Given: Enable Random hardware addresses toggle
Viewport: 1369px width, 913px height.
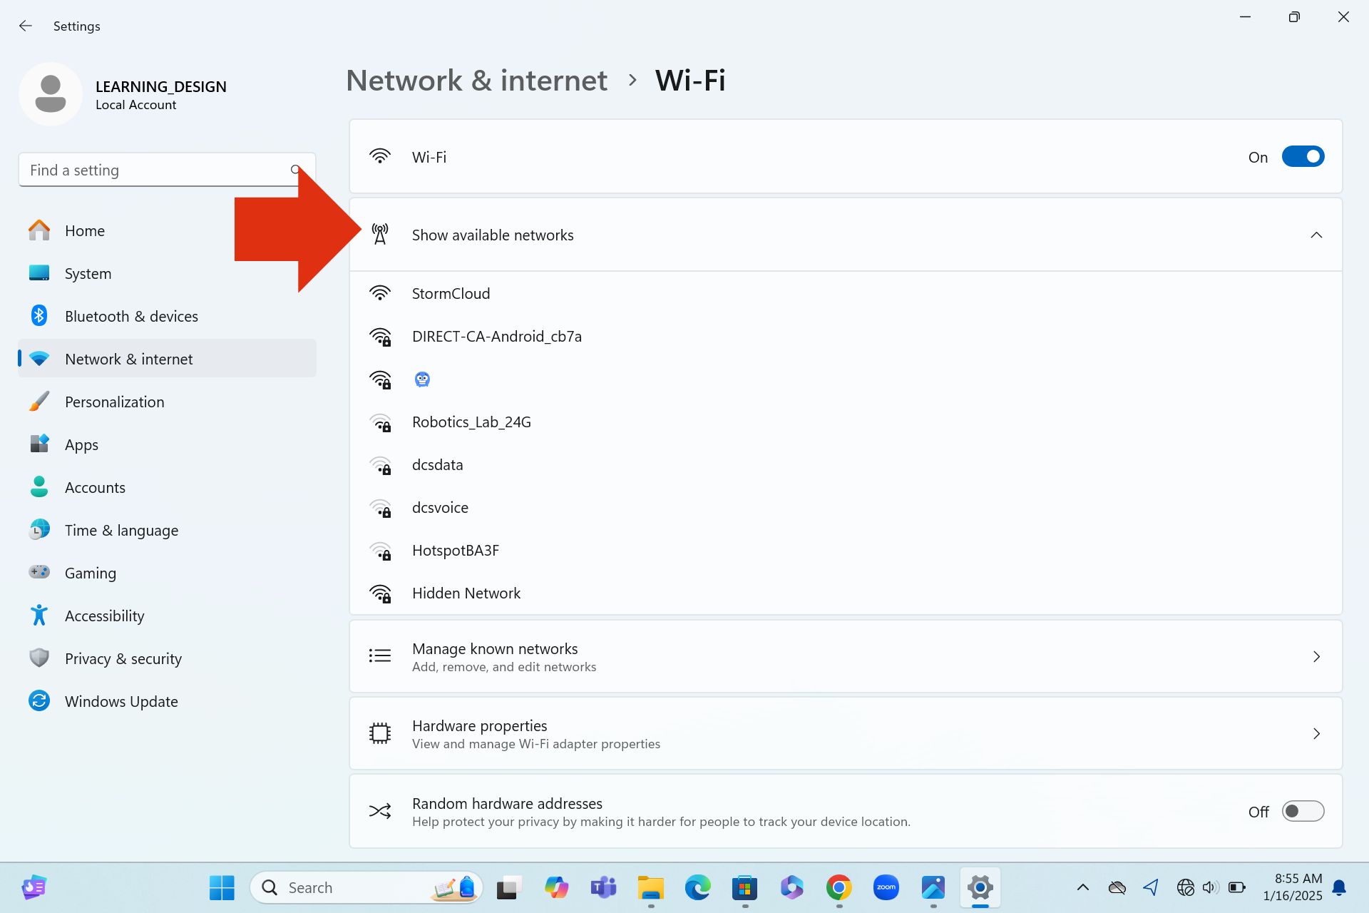Looking at the screenshot, I should click(x=1302, y=811).
